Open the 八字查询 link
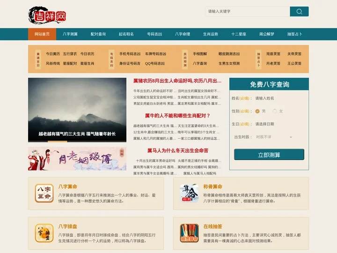 click(200, 63)
